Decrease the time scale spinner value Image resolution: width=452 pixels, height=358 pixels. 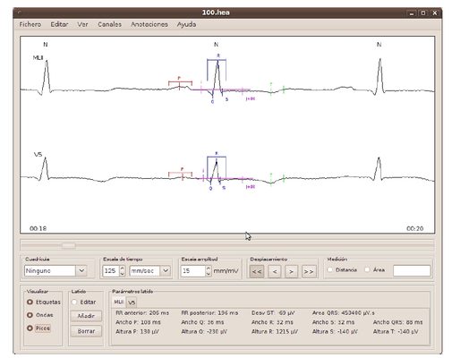122,274
